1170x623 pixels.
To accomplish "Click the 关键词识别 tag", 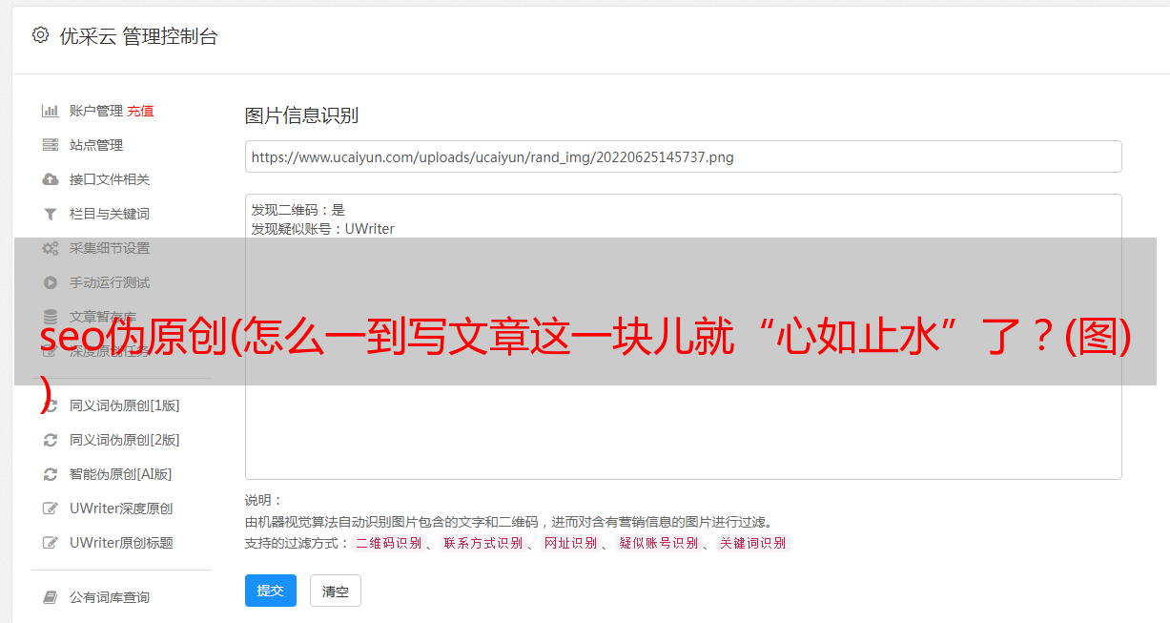I will pos(752,543).
